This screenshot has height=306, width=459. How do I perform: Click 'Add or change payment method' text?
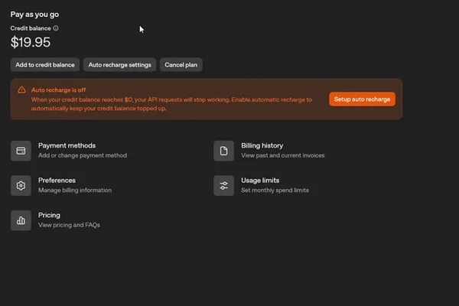(83, 155)
